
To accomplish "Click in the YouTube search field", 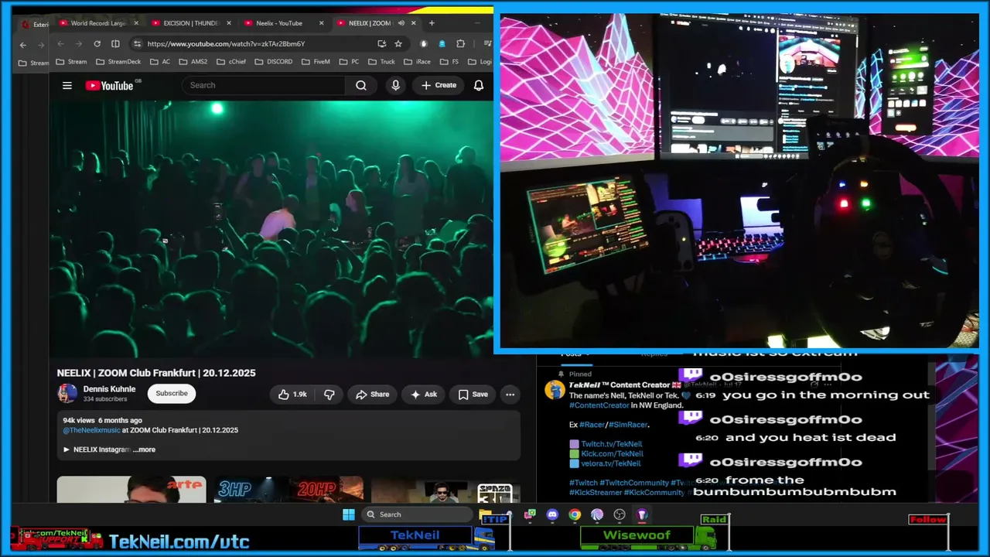I will (x=264, y=86).
